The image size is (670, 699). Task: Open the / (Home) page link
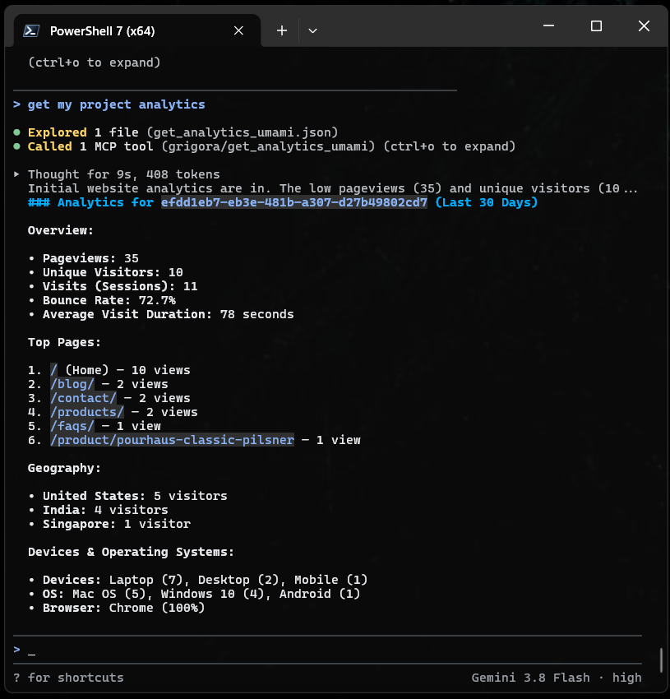coord(53,370)
